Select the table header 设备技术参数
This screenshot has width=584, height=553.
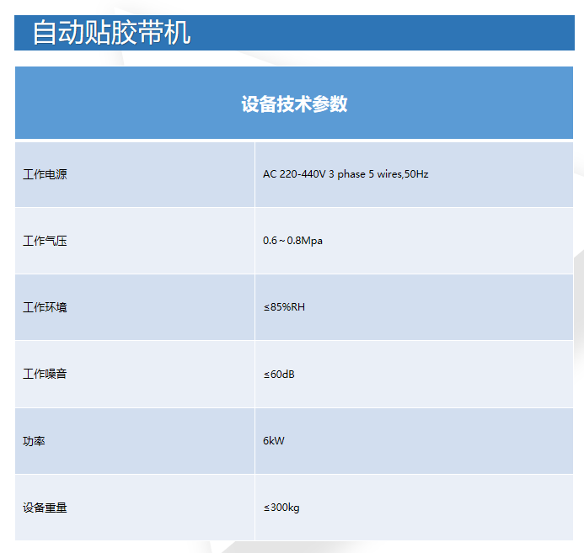point(294,104)
